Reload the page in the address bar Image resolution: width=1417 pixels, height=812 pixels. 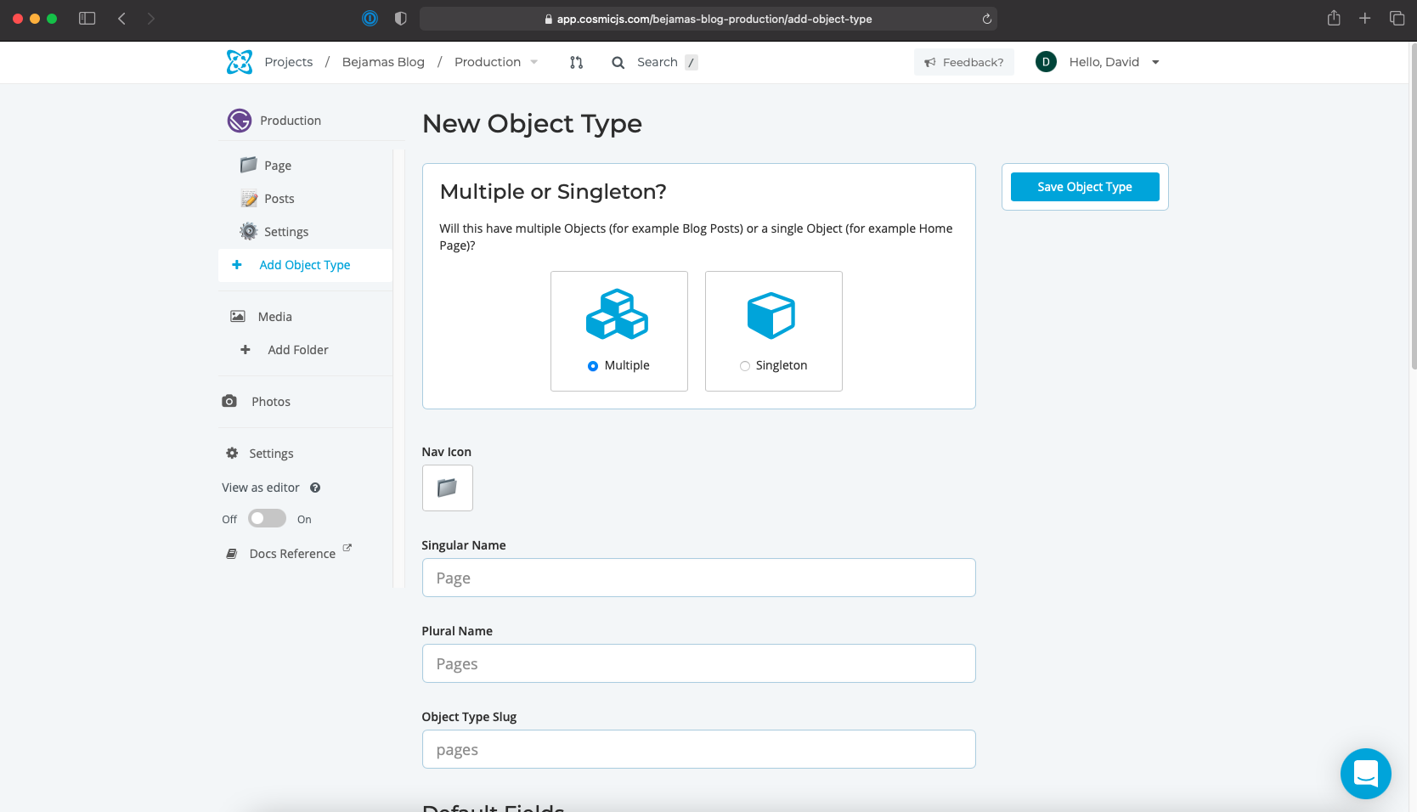pos(986,19)
